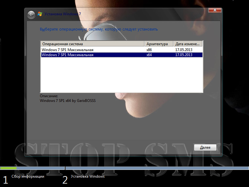
Task: Click the Описание: label
Action: point(49,96)
